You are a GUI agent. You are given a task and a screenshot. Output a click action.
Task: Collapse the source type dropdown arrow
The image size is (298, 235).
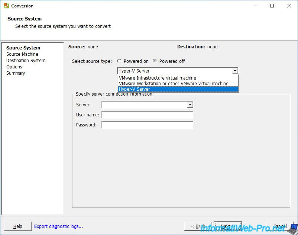point(235,71)
